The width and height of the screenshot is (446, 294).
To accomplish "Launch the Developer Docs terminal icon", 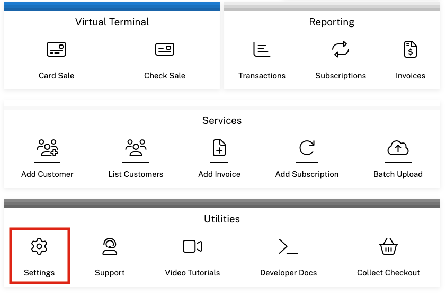I will click(289, 246).
